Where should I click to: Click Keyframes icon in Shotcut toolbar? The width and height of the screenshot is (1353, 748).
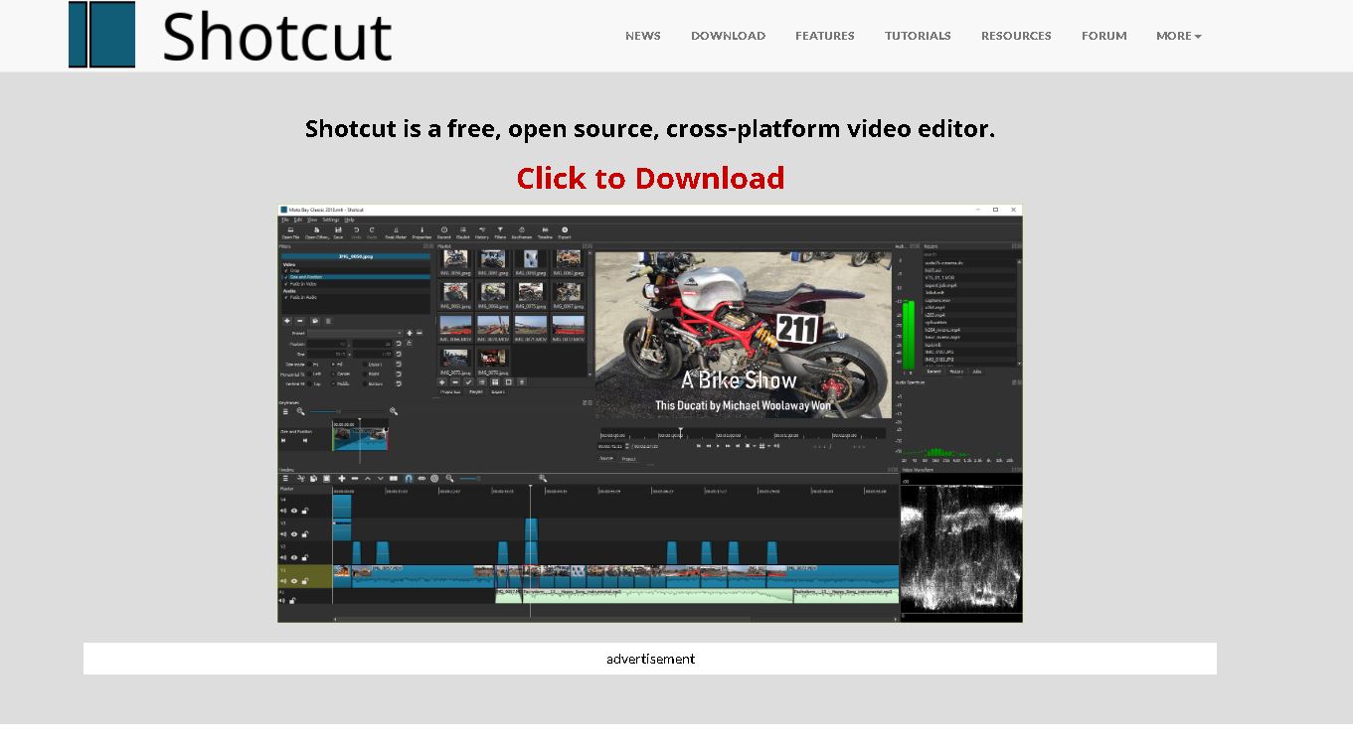522,232
